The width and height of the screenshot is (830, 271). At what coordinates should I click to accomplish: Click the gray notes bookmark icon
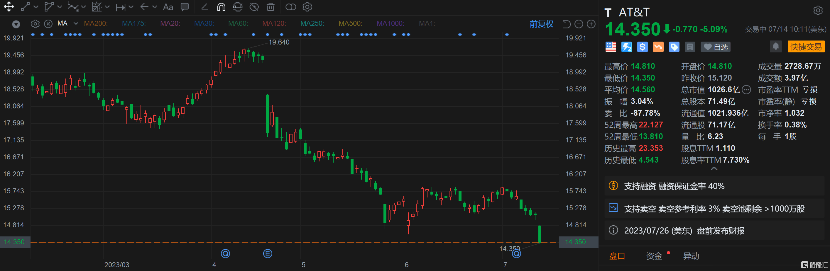pos(690,47)
